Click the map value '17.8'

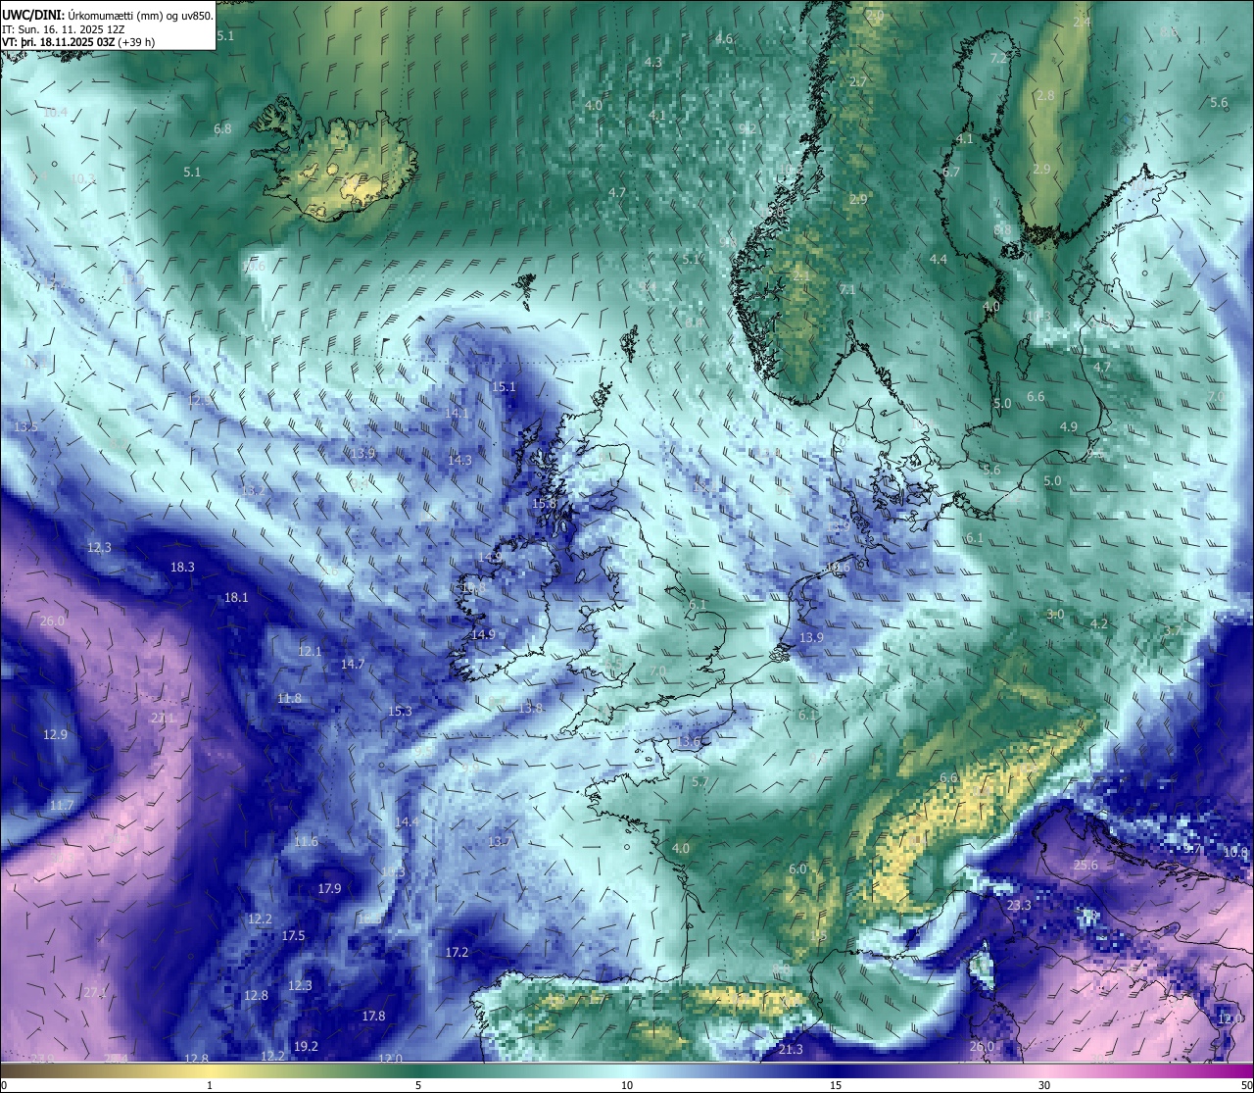[x=373, y=1016]
